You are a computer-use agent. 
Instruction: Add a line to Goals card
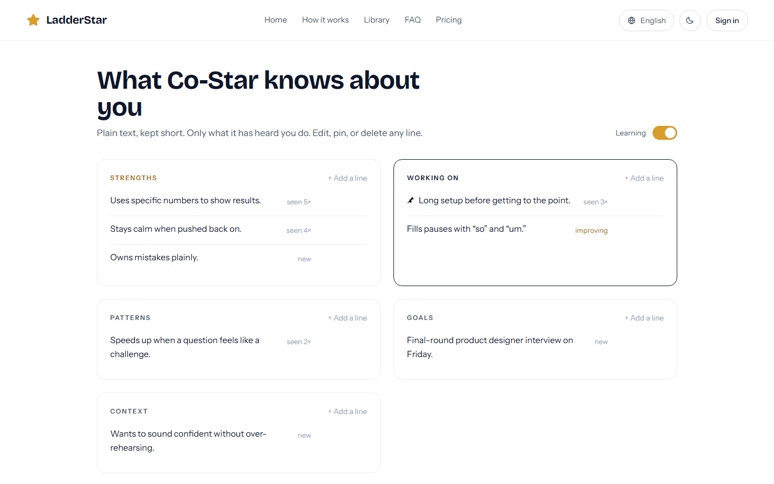coord(644,318)
